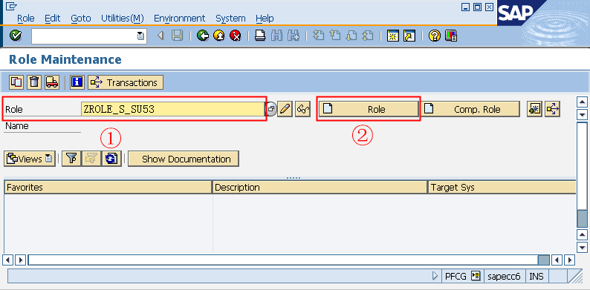Click the green Enter checkmark icon
Image resolution: width=590 pixels, height=290 pixels.
coord(16,36)
